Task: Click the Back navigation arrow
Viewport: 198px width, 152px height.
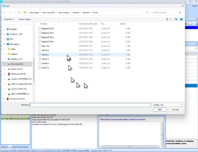Action: coord(4,13)
